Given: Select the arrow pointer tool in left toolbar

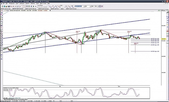Looking at the screenshot, I should tap(2, 57).
